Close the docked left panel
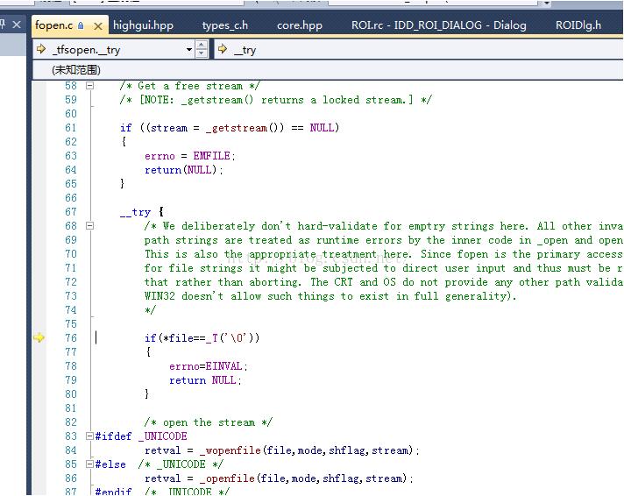Viewport: 624px width, 496px height. point(18,25)
